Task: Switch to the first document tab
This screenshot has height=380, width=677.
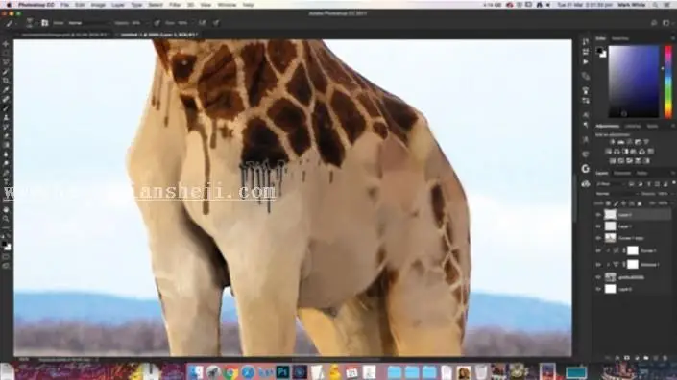Action: [x=64, y=35]
